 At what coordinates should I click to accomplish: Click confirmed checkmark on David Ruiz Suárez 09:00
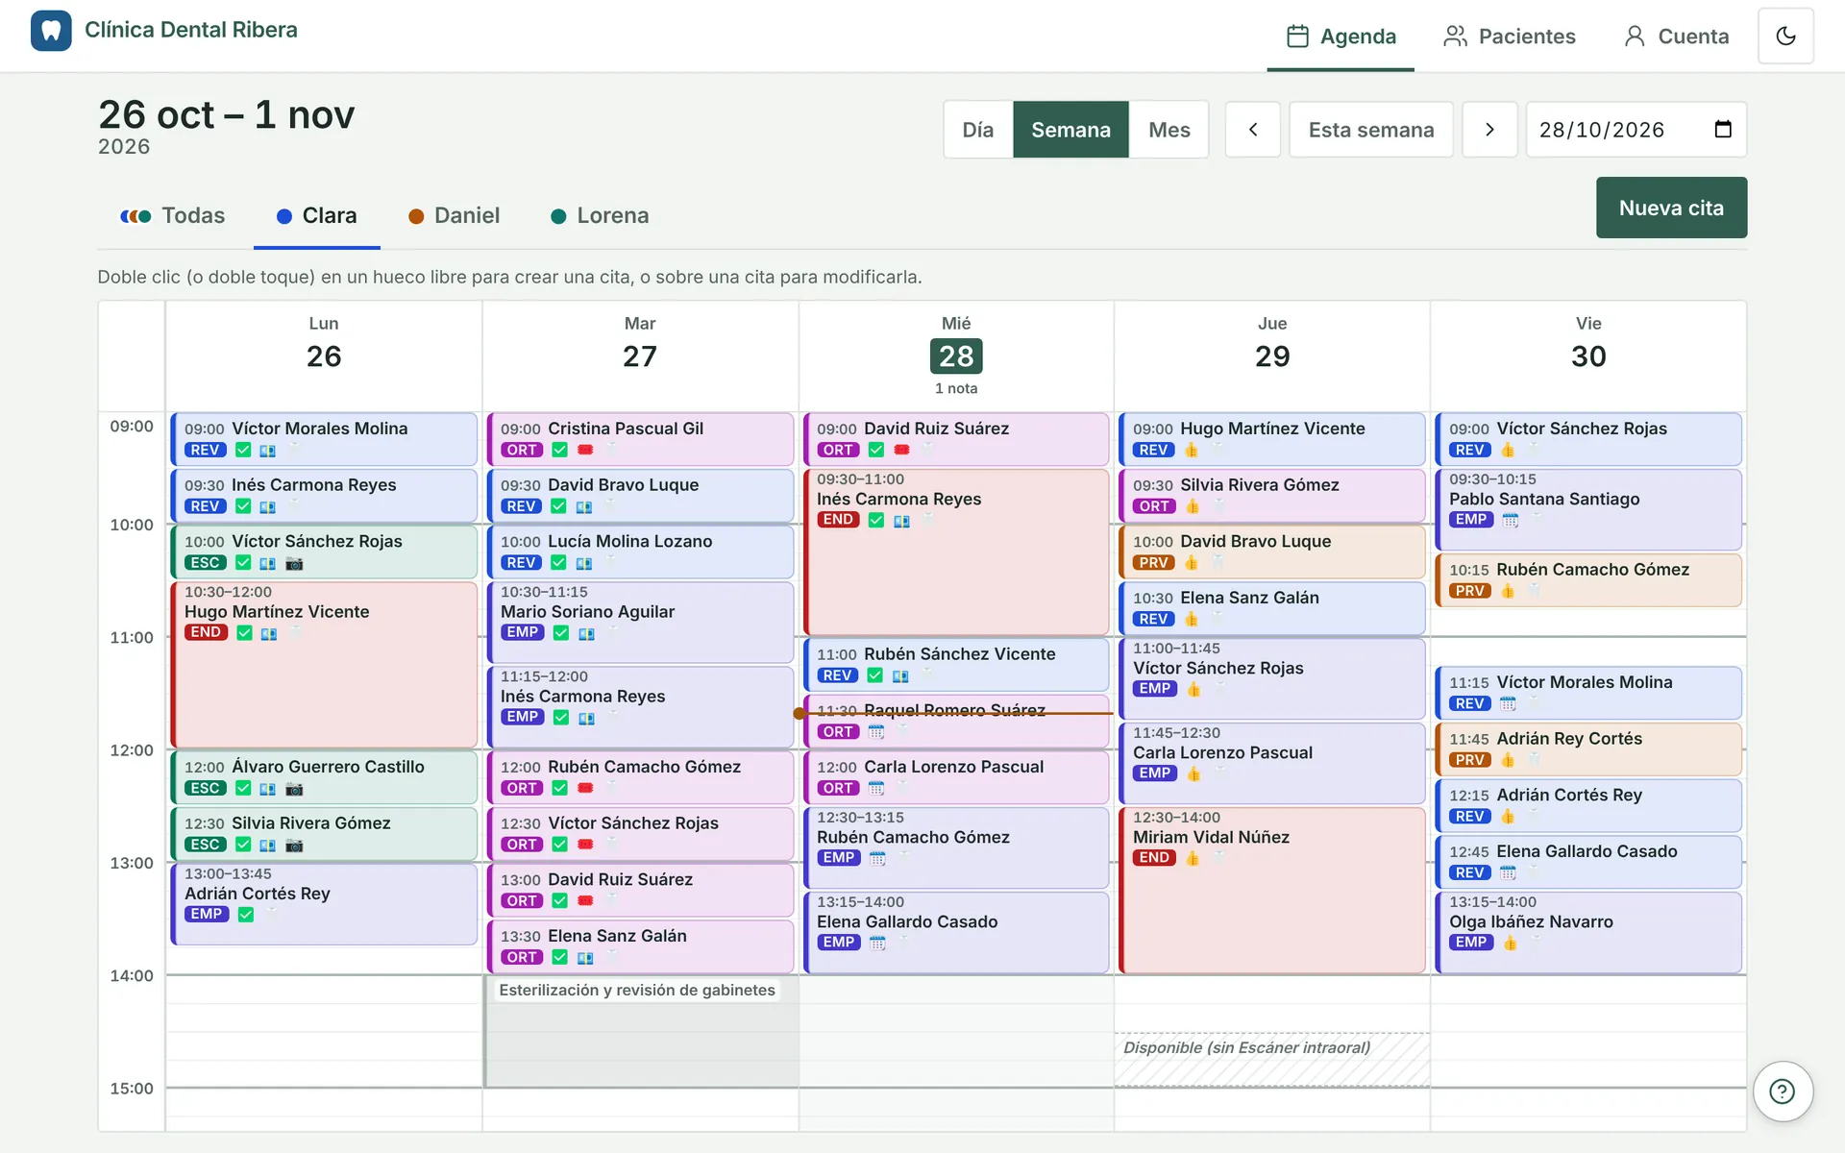coord(875,450)
